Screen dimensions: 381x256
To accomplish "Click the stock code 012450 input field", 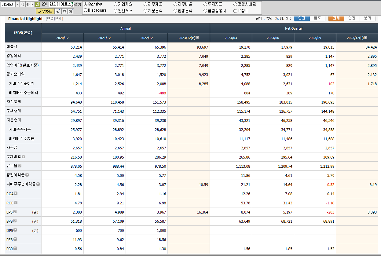I will 8,4.
